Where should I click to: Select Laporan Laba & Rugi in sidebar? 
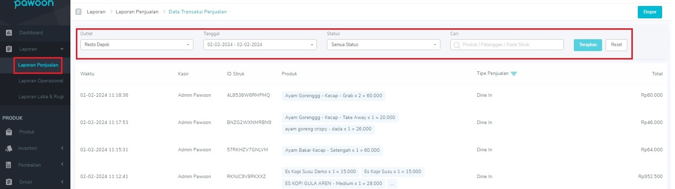coord(41,96)
